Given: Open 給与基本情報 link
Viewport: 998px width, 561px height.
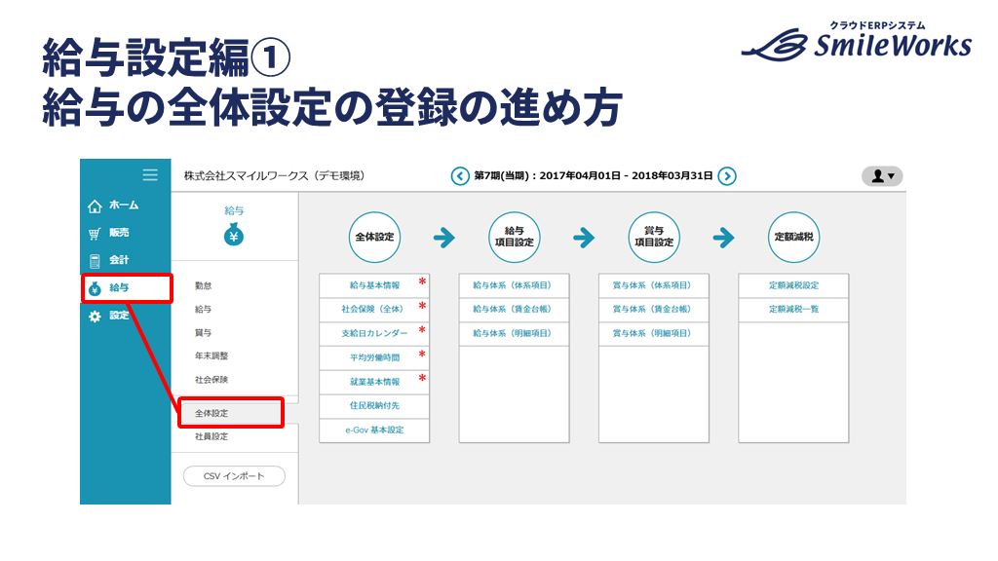Looking at the screenshot, I should (x=374, y=285).
